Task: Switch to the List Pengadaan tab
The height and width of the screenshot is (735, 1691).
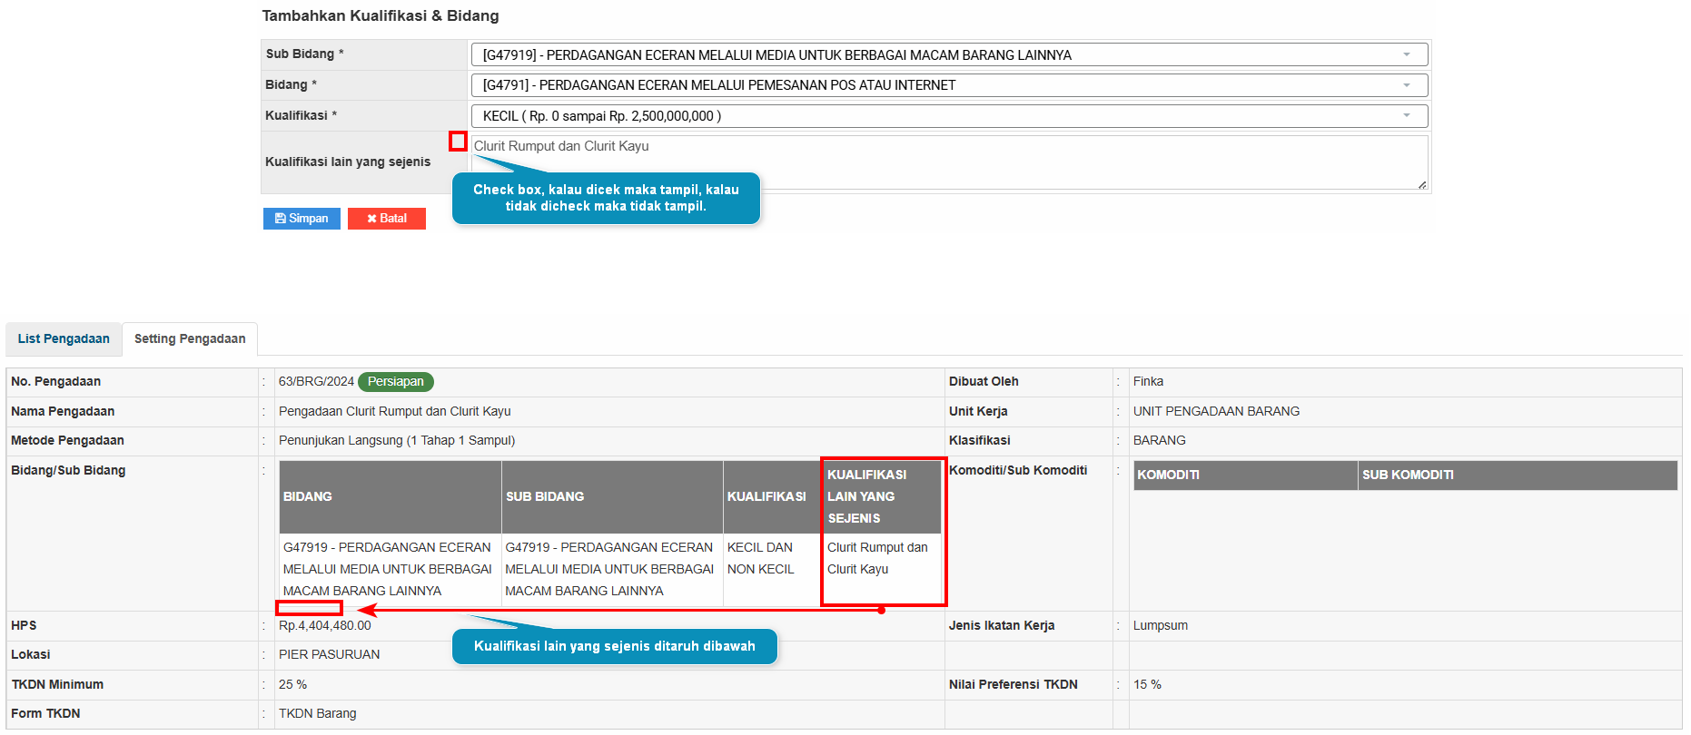Action: point(64,339)
